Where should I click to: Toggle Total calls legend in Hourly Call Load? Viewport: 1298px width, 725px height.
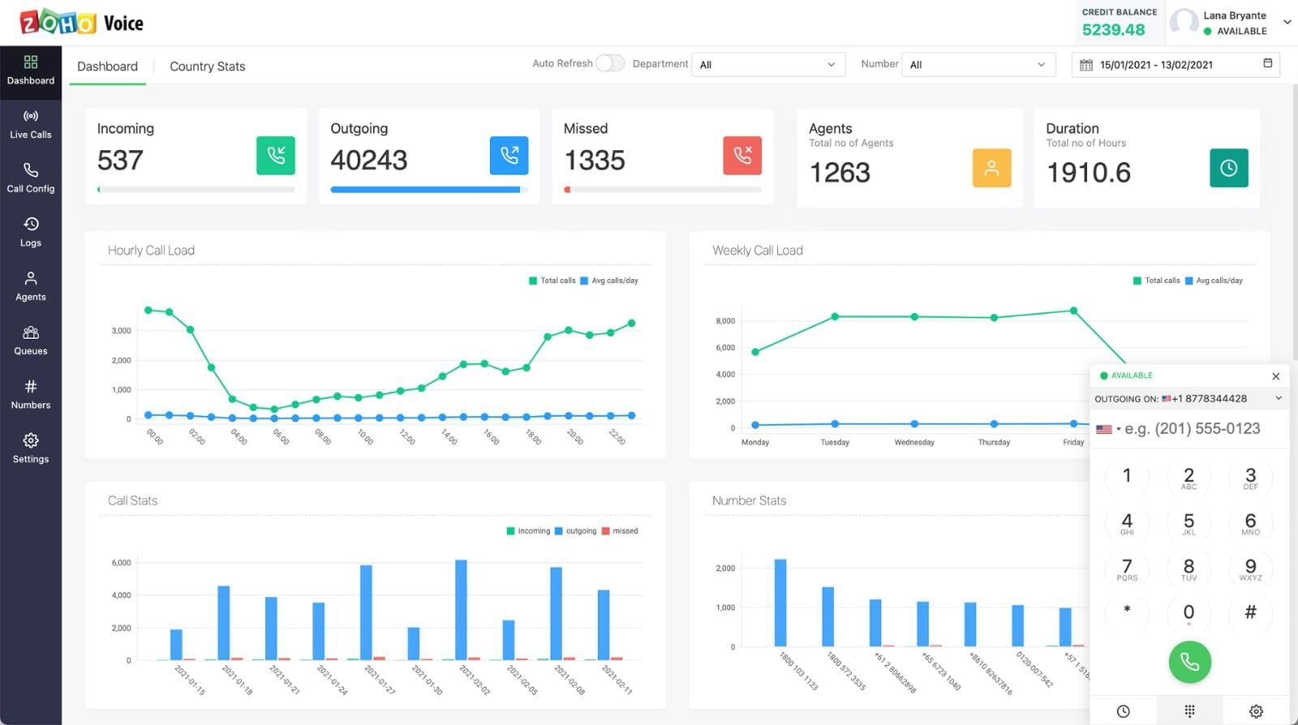tap(552, 281)
